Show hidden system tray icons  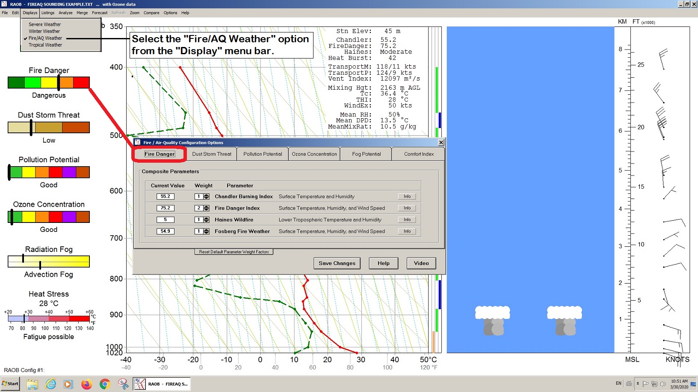[638, 383]
